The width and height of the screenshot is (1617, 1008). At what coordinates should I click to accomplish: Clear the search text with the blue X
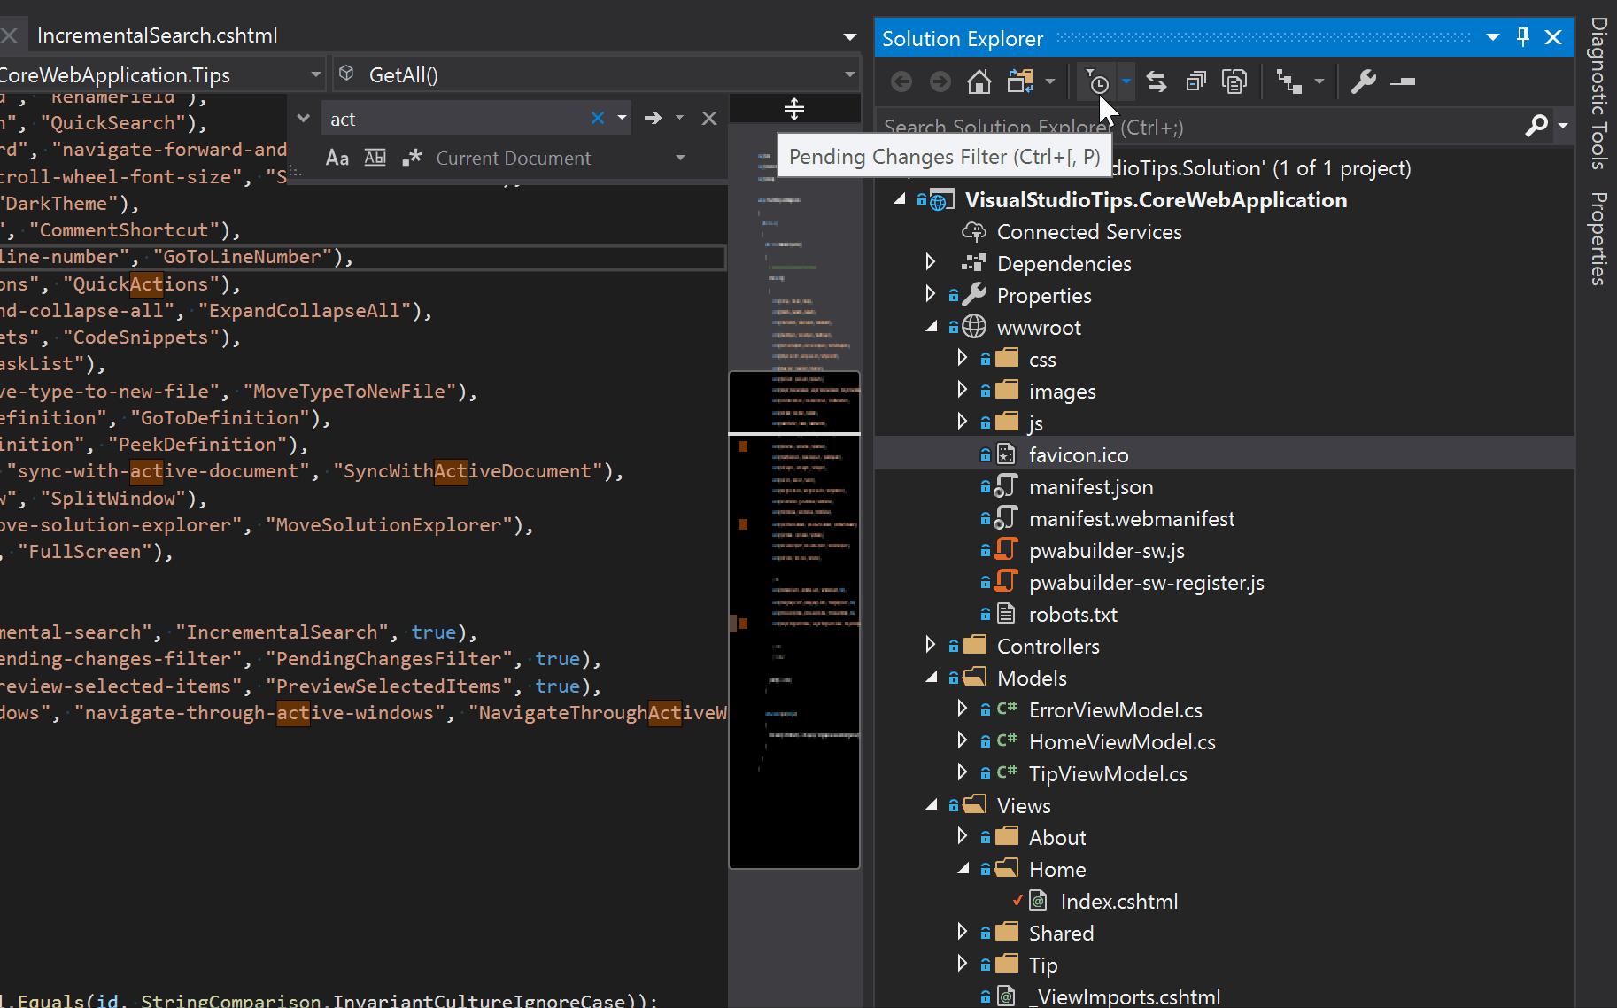point(599,117)
